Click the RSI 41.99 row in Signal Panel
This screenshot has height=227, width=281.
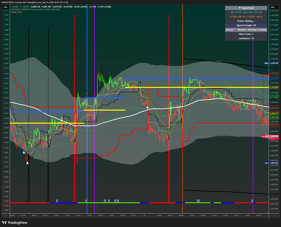tap(246, 12)
